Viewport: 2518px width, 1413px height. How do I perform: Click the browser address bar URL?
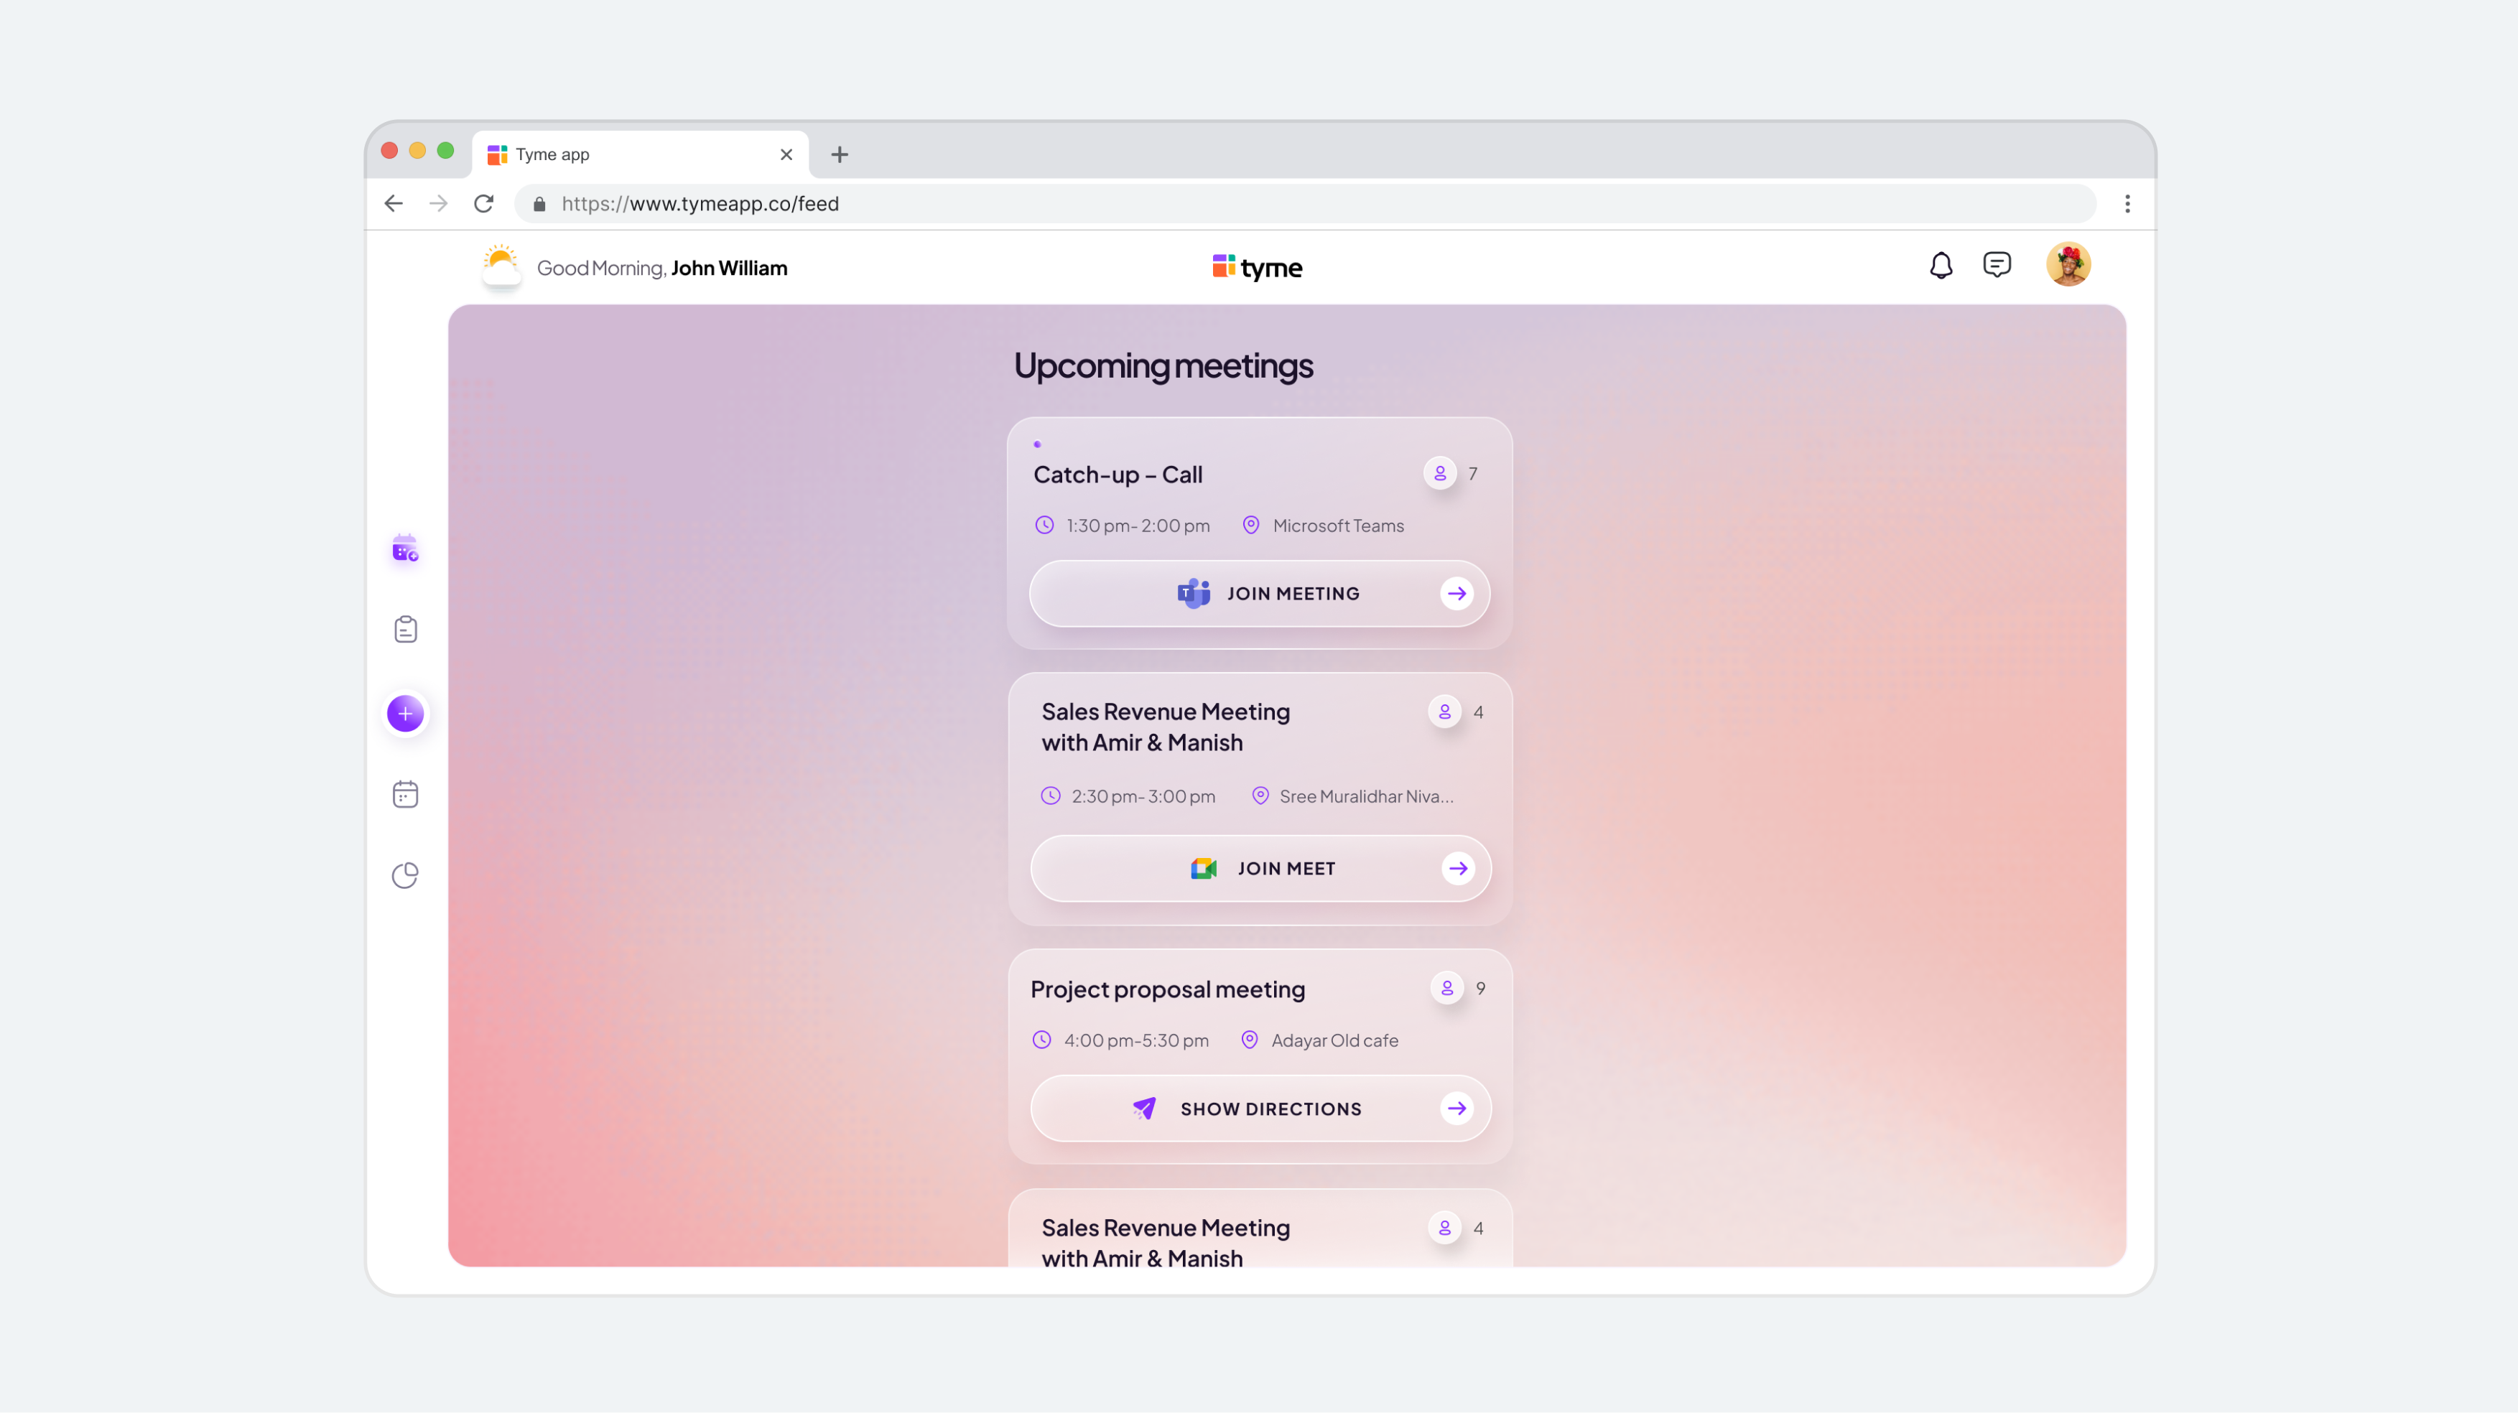click(700, 203)
